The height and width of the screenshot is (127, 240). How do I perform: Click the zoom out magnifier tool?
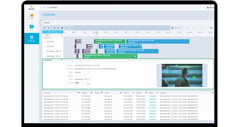49,28
